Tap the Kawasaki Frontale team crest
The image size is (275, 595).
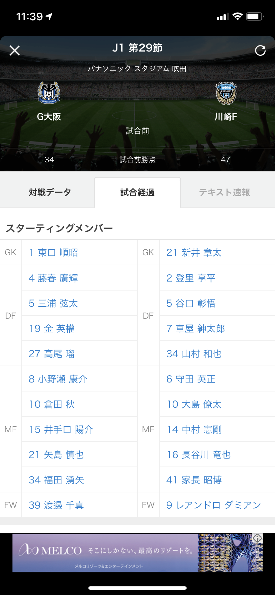226,93
